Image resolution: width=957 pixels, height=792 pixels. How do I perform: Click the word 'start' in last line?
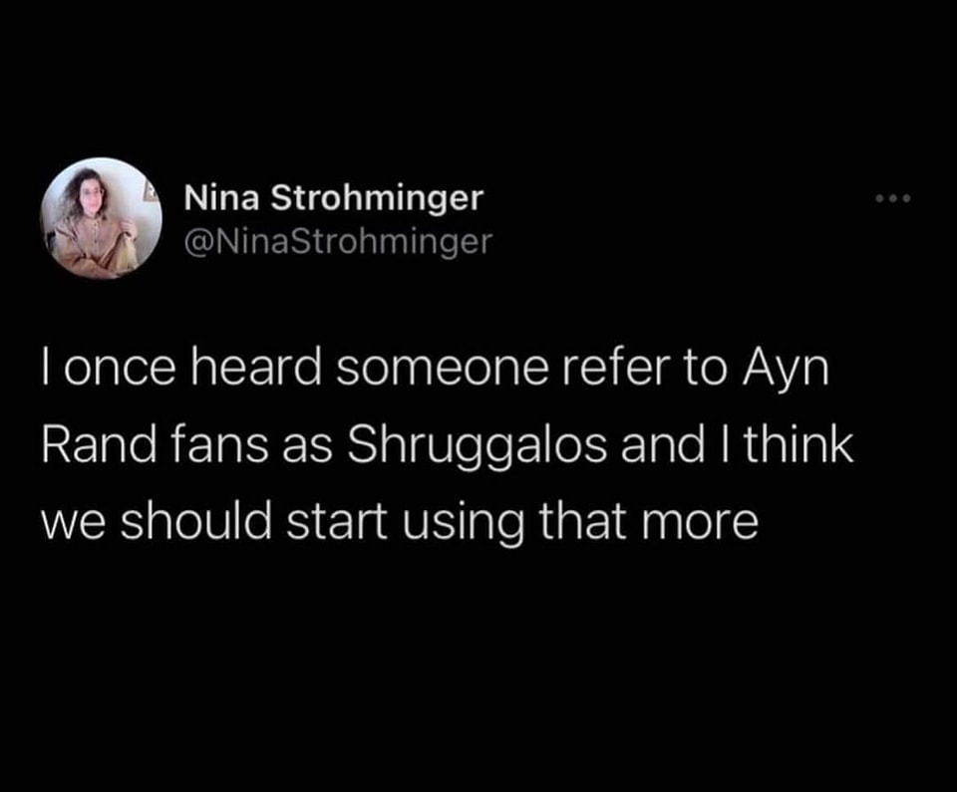pyautogui.click(x=337, y=524)
